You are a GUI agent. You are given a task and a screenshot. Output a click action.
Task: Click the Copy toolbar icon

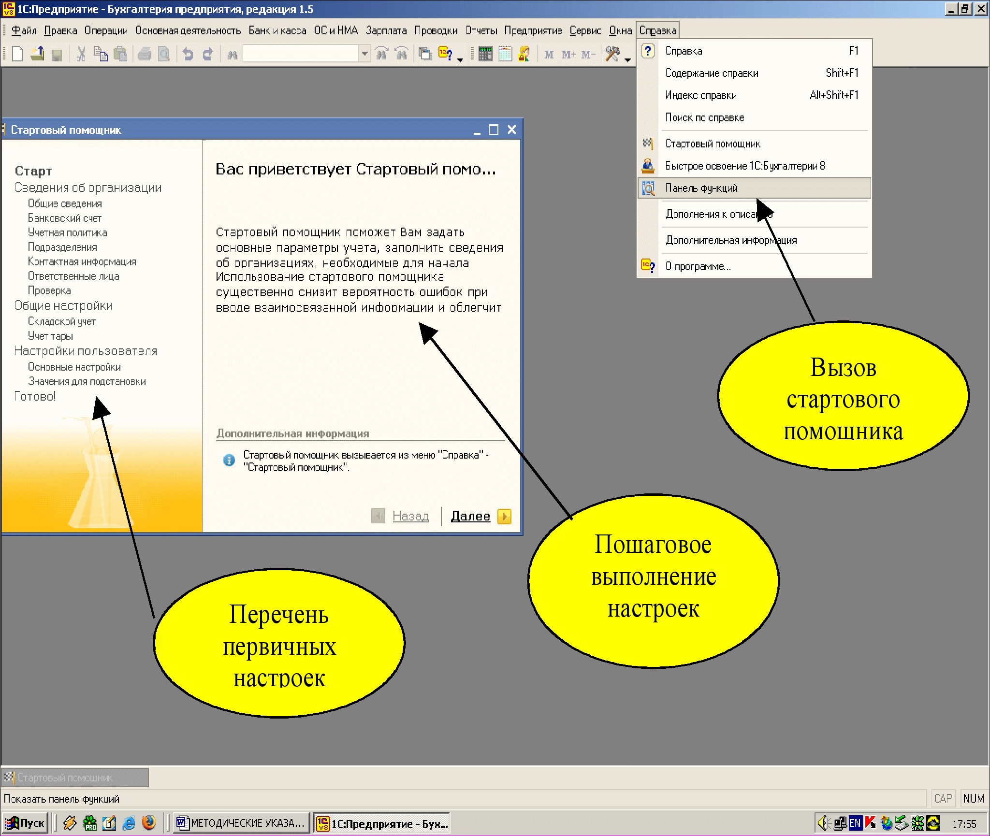pos(100,54)
